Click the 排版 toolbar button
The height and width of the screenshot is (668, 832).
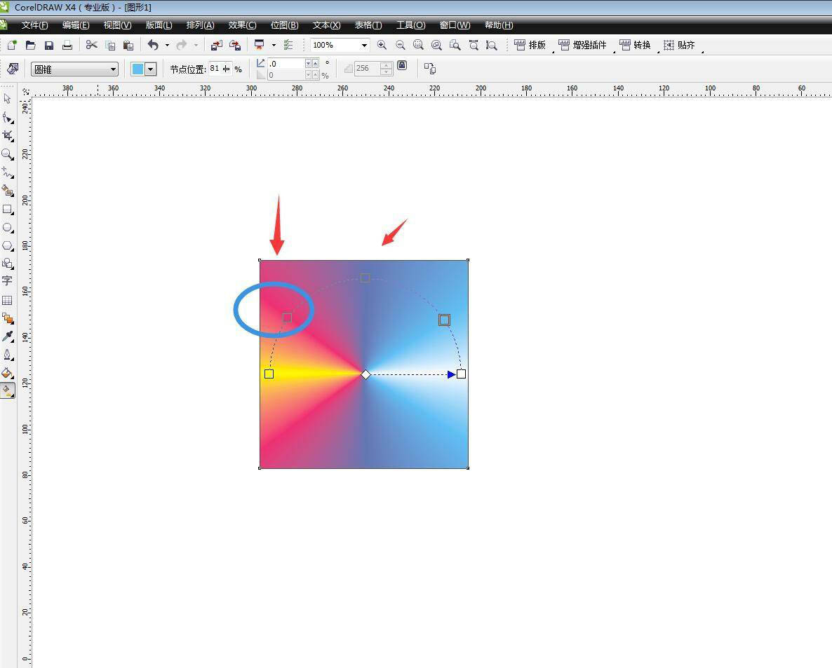tap(530, 45)
